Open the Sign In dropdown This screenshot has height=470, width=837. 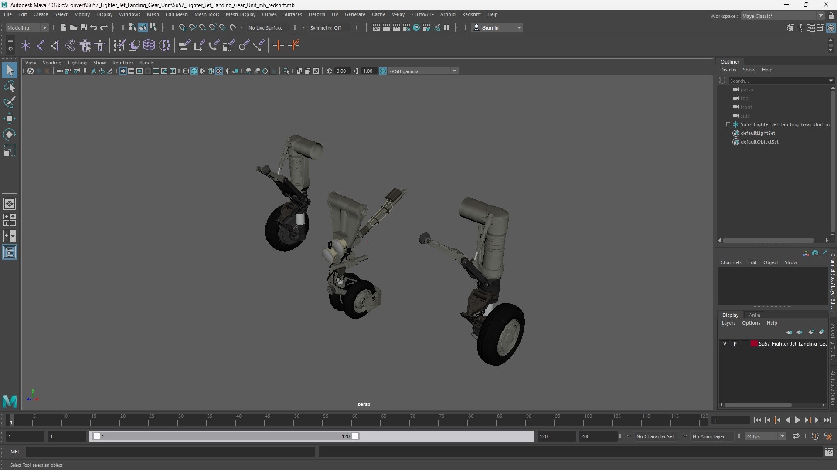coord(497,27)
